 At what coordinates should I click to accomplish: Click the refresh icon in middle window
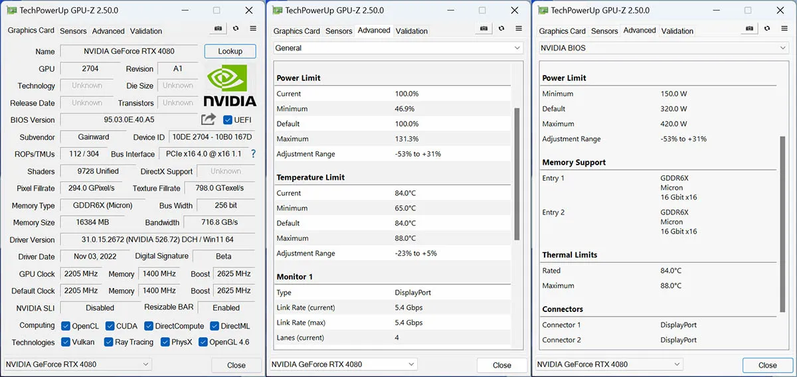click(x=501, y=29)
